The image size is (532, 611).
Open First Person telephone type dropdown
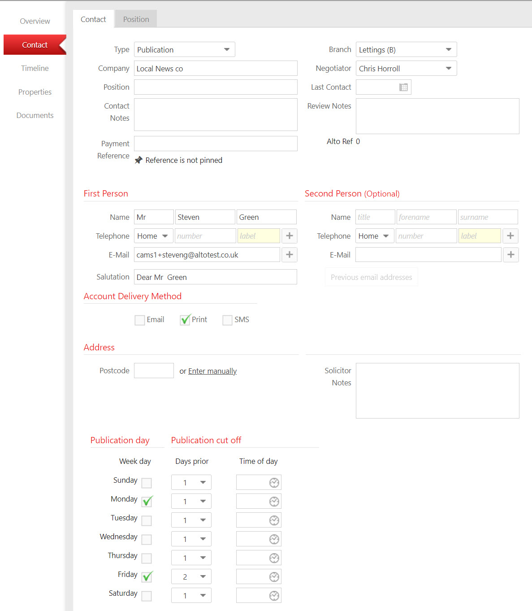[x=154, y=236]
